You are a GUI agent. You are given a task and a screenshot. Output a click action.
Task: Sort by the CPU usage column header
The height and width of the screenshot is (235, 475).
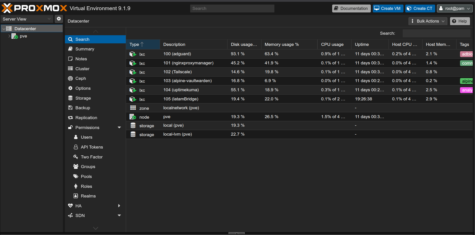click(334, 44)
